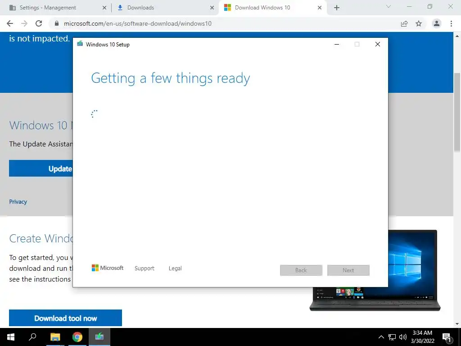Open the Chrome three-dot menu
The height and width of the screenshot is (346, 461).
coord(451,23)
